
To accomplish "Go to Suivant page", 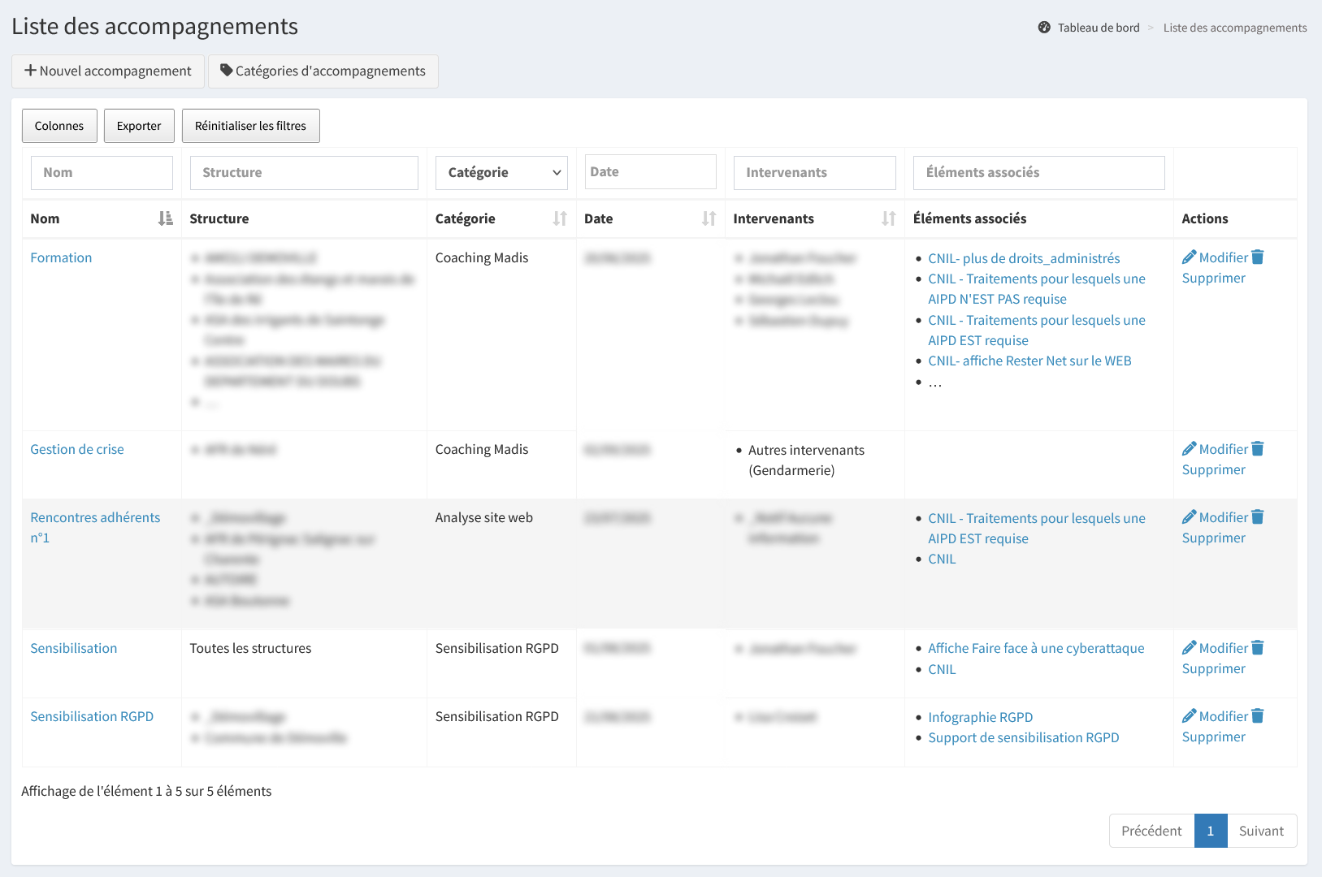I will tap(1261, 831).
